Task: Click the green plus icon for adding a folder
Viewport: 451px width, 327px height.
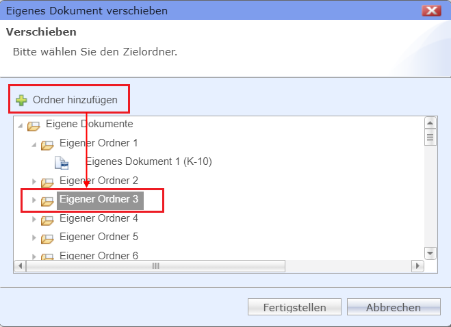Action: coord(21,100)
